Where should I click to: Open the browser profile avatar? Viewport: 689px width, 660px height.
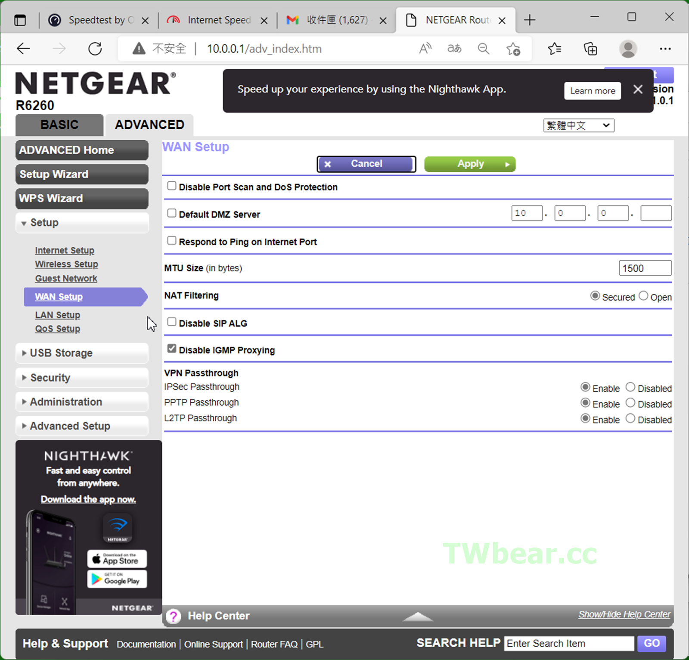click(x=628, y=49)
